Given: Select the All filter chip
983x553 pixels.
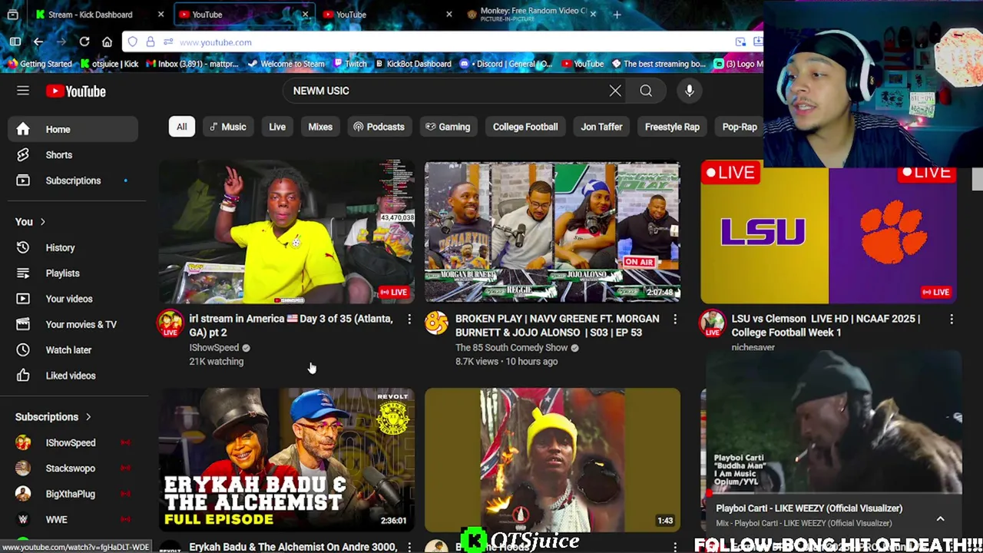Looking at the screenshot, I should [x=182, y=127].
